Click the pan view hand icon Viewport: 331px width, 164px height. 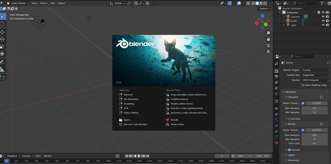tap(268, 39)
